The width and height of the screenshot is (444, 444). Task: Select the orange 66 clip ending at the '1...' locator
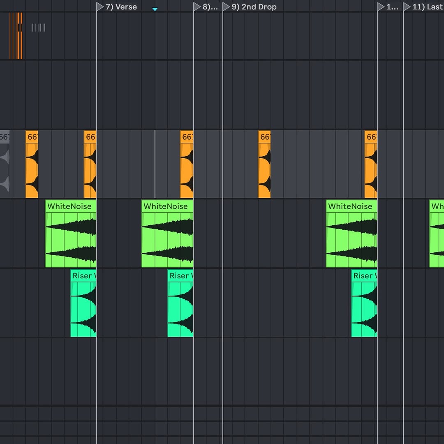371,164
